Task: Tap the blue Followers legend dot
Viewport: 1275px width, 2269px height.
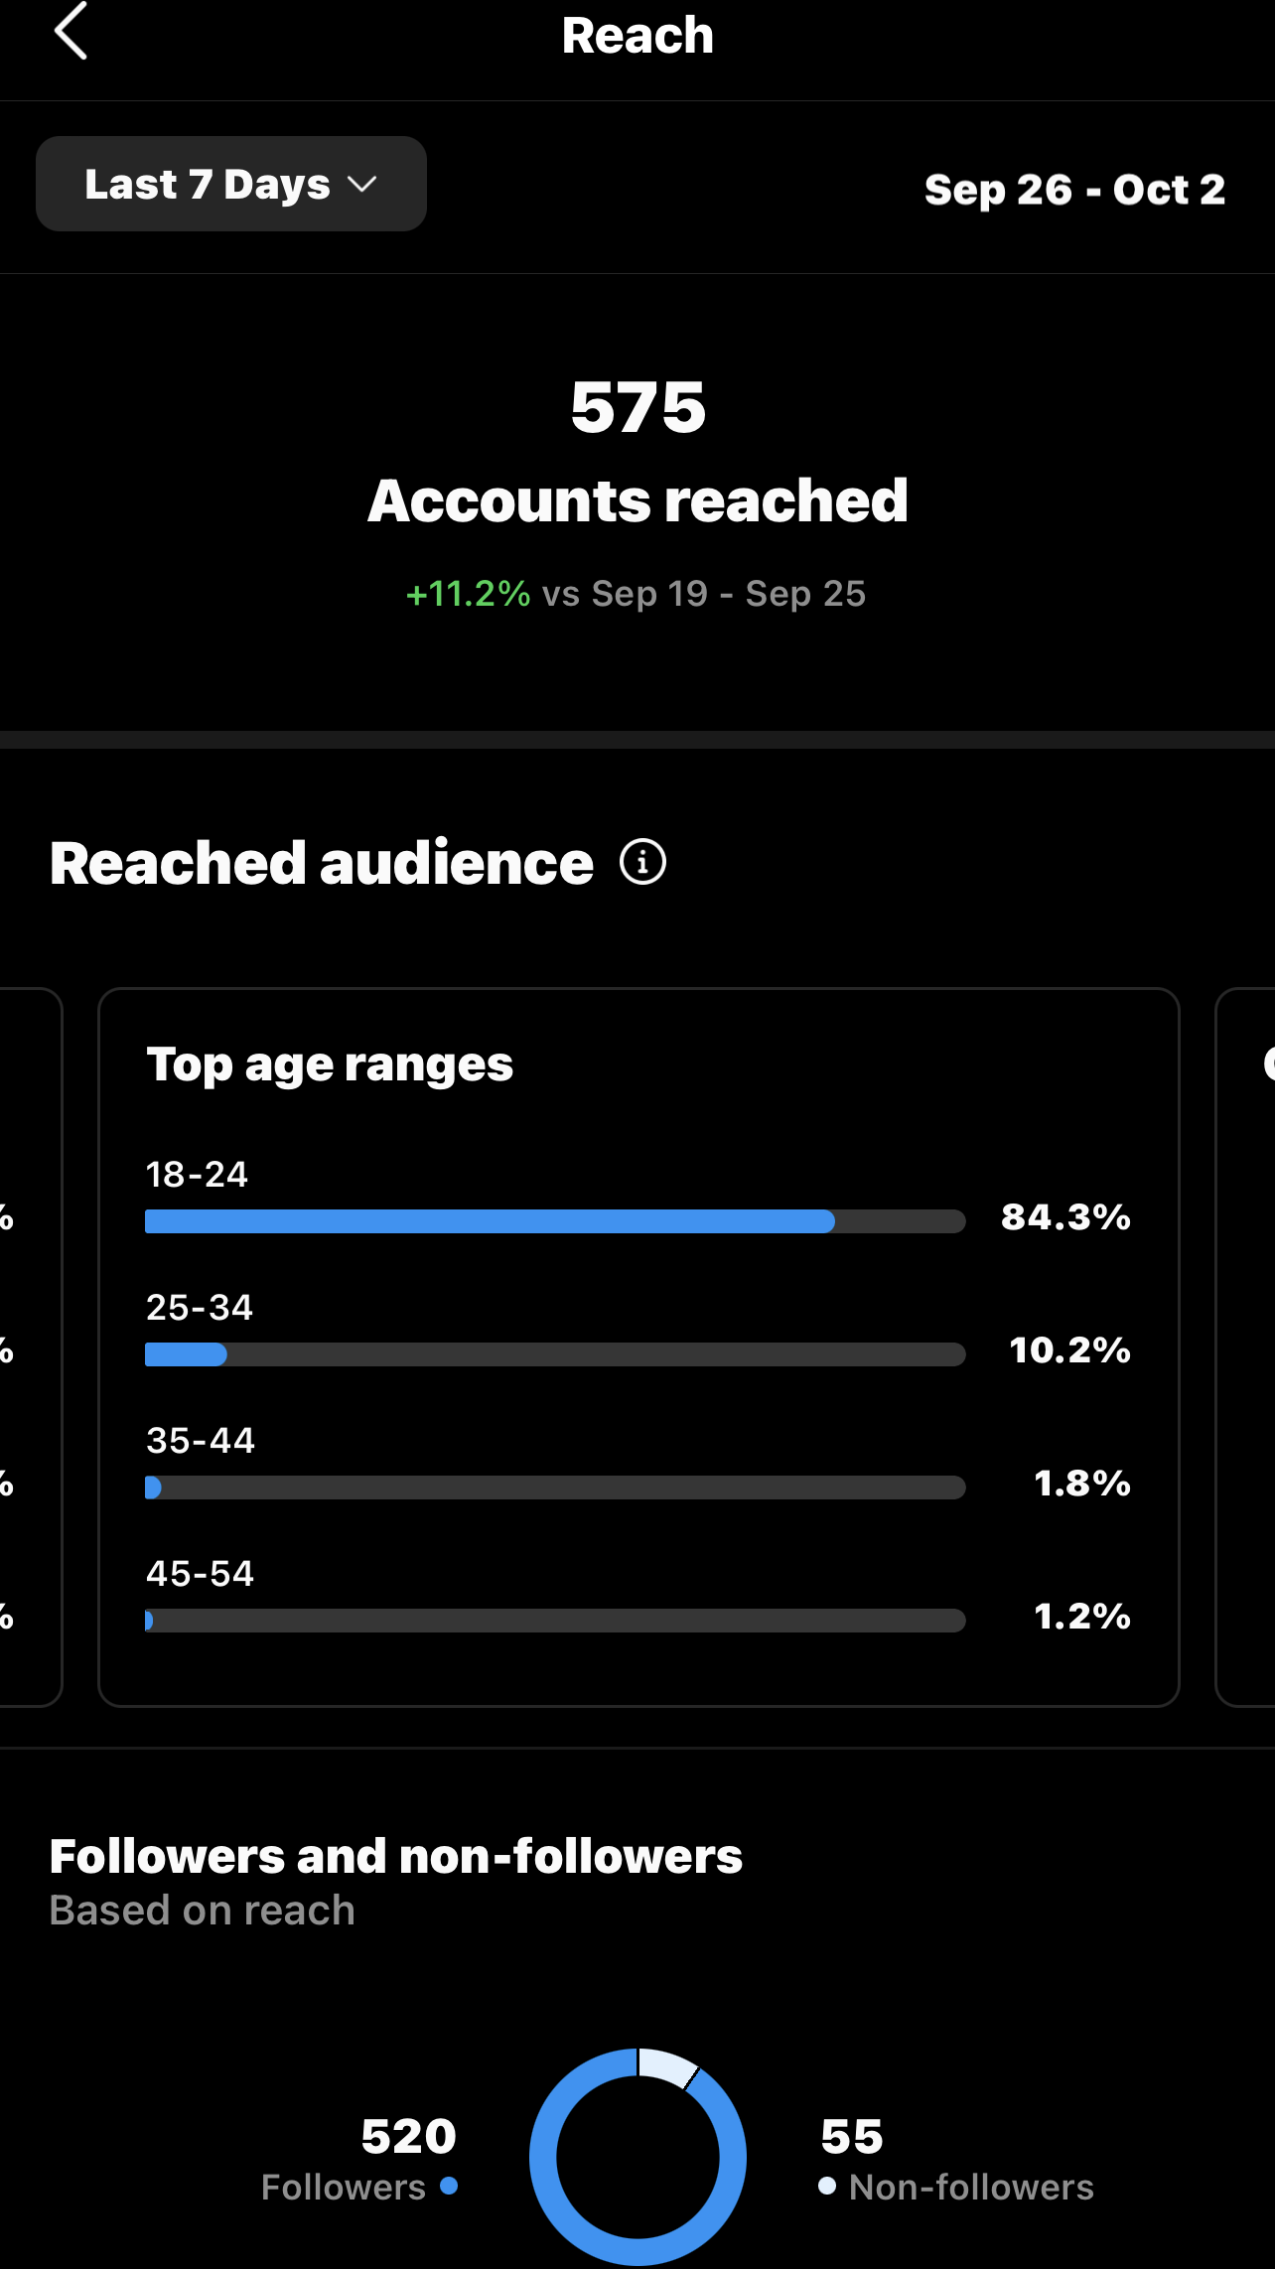Action: click(x=449, y=2186)
